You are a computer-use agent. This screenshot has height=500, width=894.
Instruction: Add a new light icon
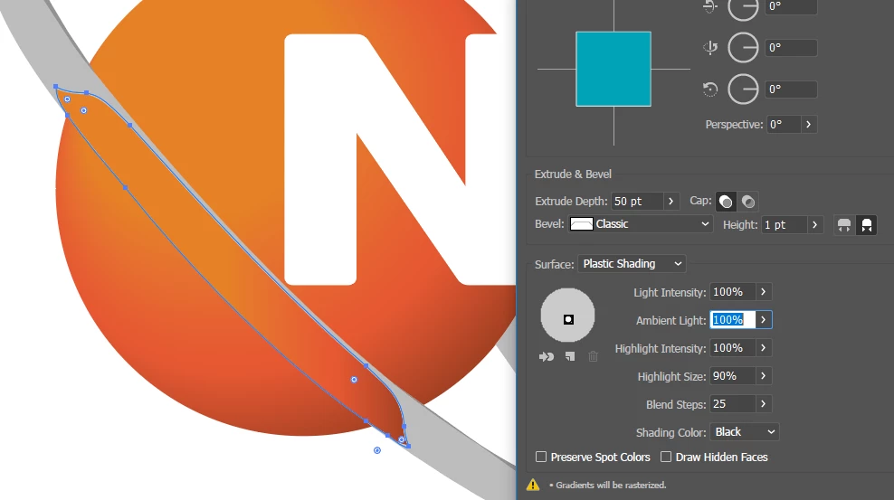[569, 356]
